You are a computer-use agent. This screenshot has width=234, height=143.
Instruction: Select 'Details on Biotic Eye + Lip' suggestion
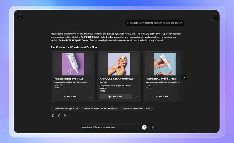point(66,108)
